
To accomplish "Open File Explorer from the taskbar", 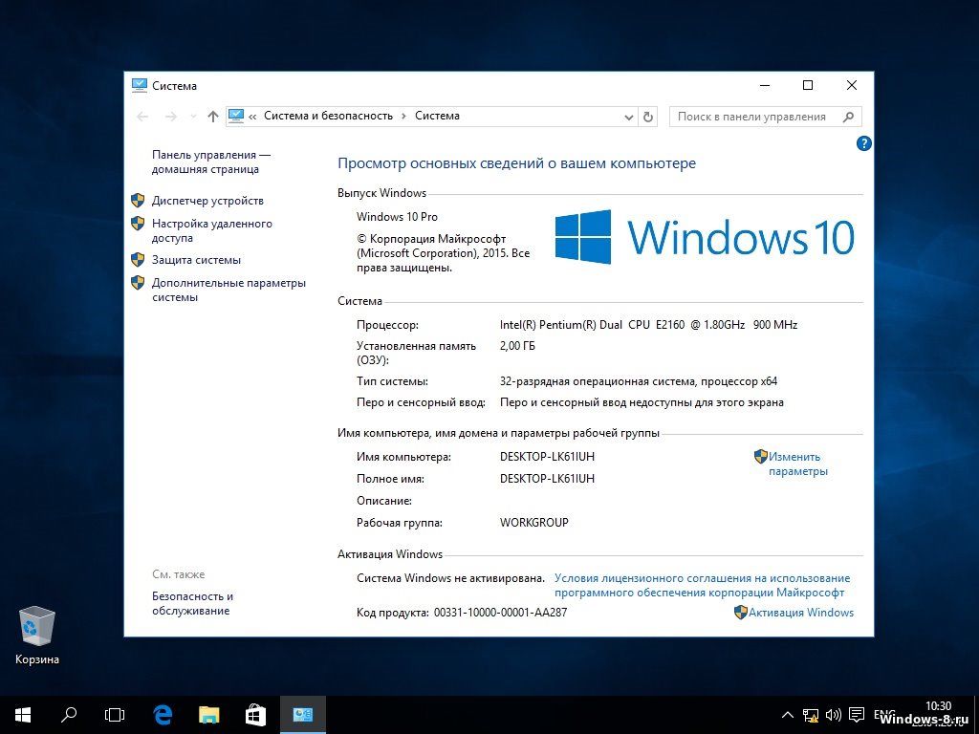I will [x=209, y=715].
